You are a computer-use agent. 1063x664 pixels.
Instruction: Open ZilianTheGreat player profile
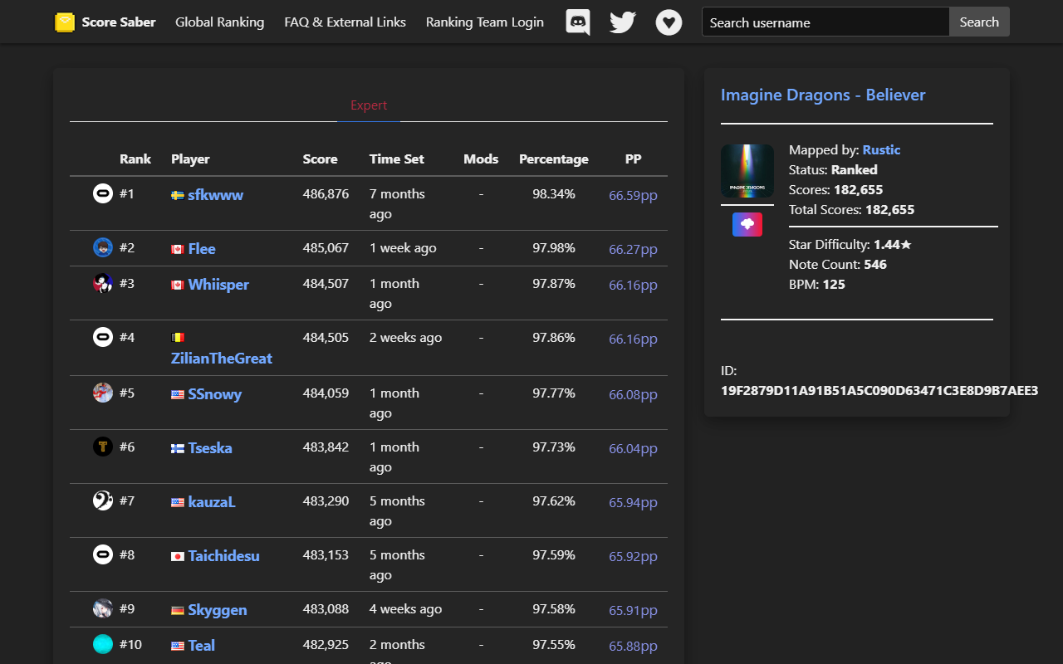[x=222, y=359]
